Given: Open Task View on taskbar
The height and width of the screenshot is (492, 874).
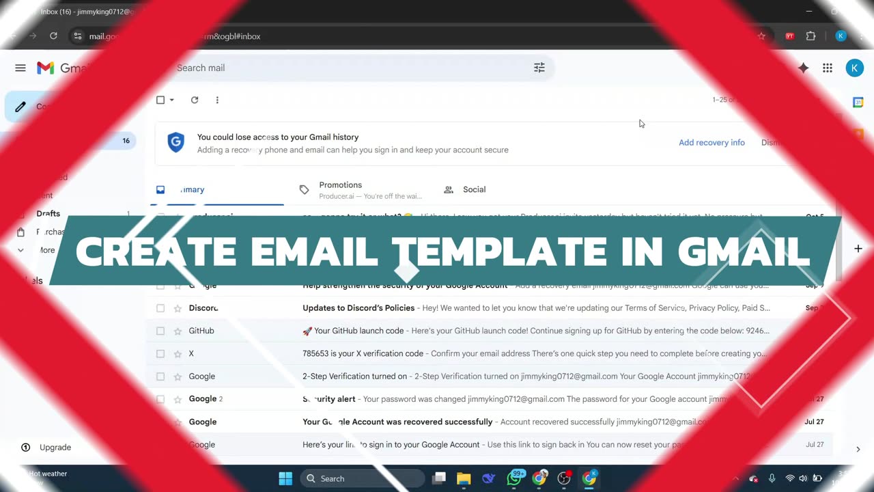Looking at the screenshot, I should pyautogui.click(x=439, y=478).
